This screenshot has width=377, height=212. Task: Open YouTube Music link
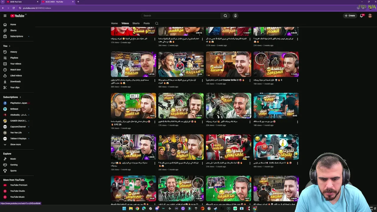click(17, 197)
